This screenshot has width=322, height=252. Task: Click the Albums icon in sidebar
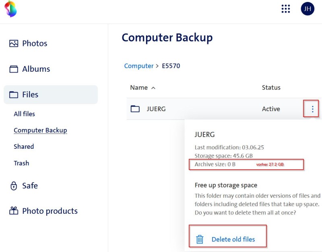pyautogui.click(x=14, y=69)
